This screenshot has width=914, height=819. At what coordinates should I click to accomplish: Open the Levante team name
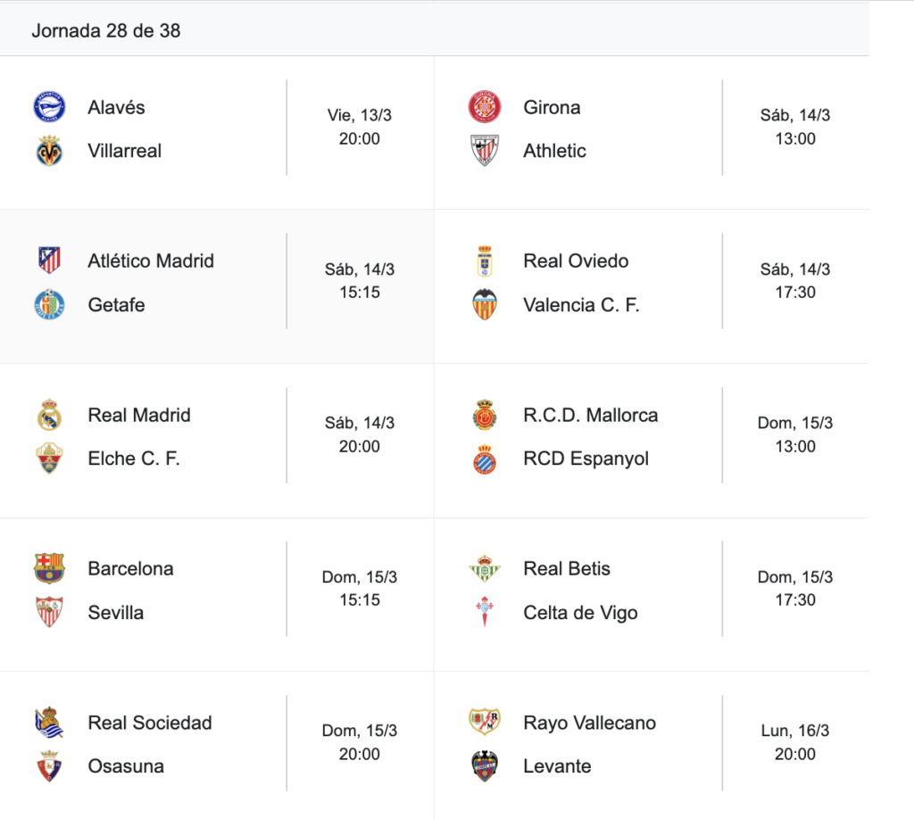point(557,766)
